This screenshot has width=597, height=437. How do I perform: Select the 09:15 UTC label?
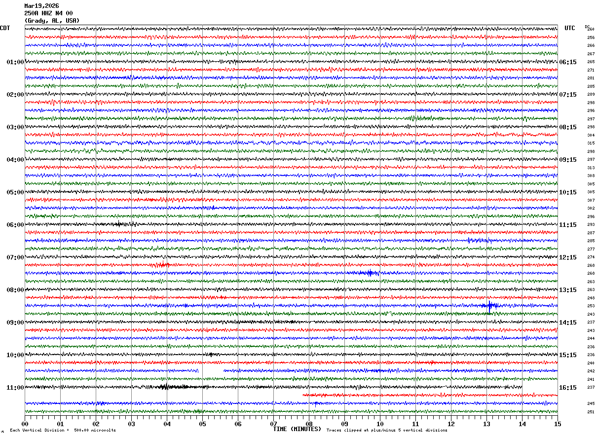pos(568,160)
